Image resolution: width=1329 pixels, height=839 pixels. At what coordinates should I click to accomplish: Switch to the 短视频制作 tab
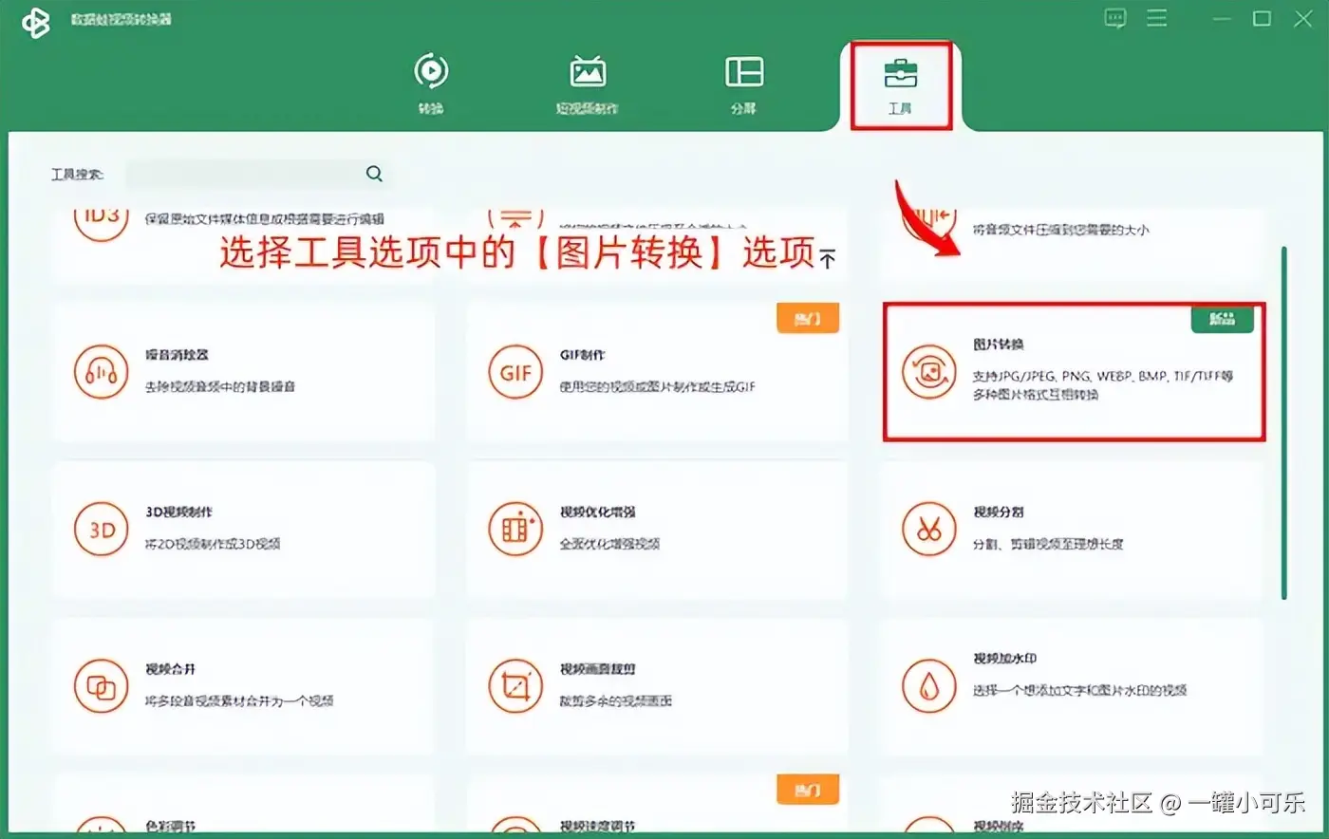pos(588,84)
